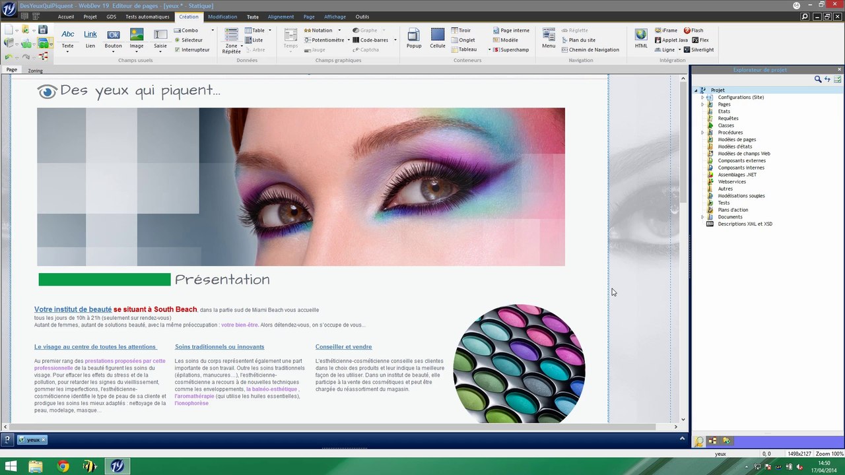Screen dimensions: 845x475
Task: Click the 'Conseiller et vendre' heading link
Action: point(343,347)
